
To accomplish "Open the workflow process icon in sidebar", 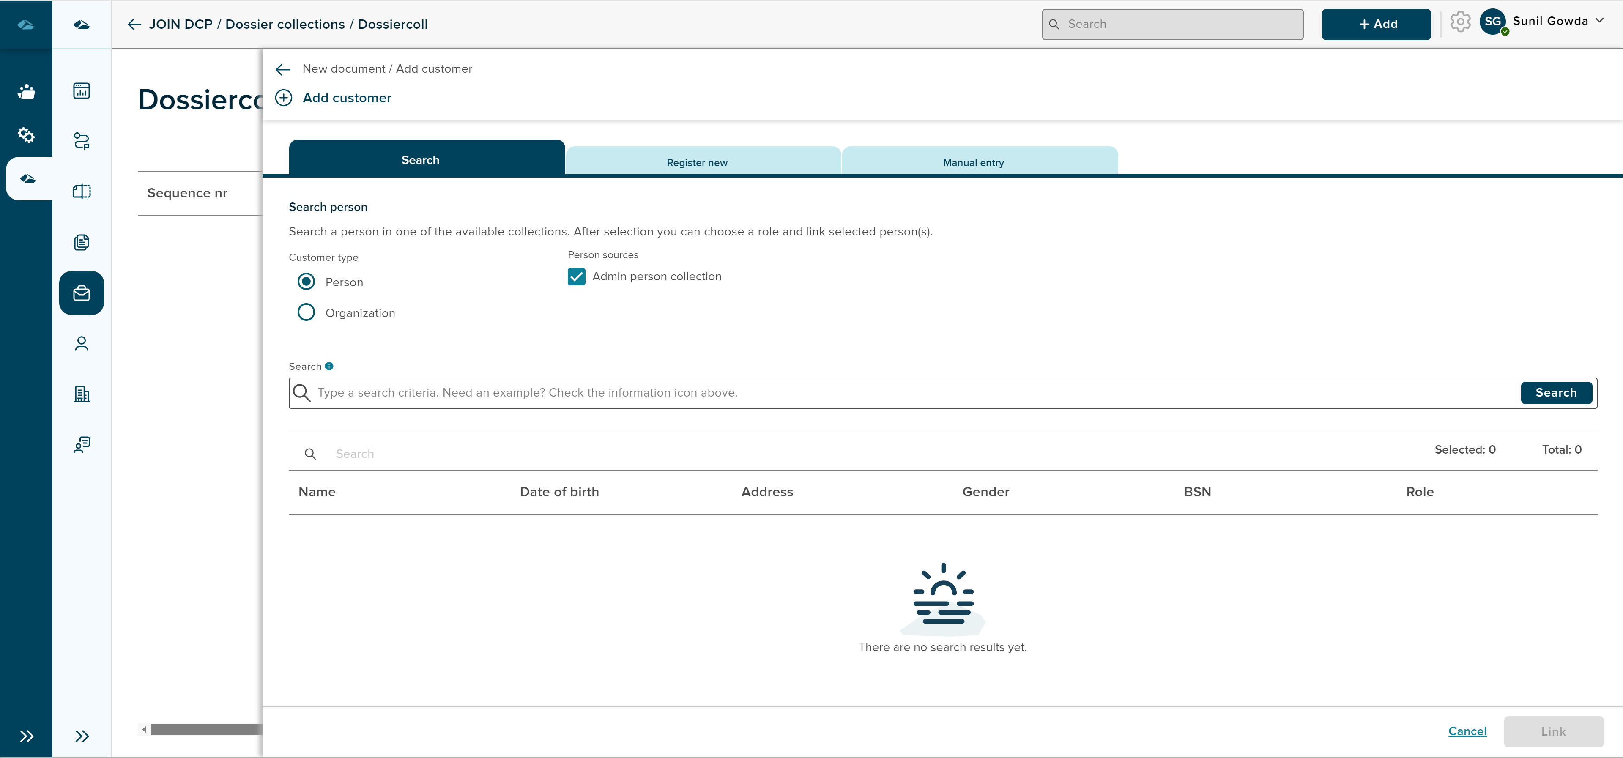I will pyautogui.click(x=81, y=140).
